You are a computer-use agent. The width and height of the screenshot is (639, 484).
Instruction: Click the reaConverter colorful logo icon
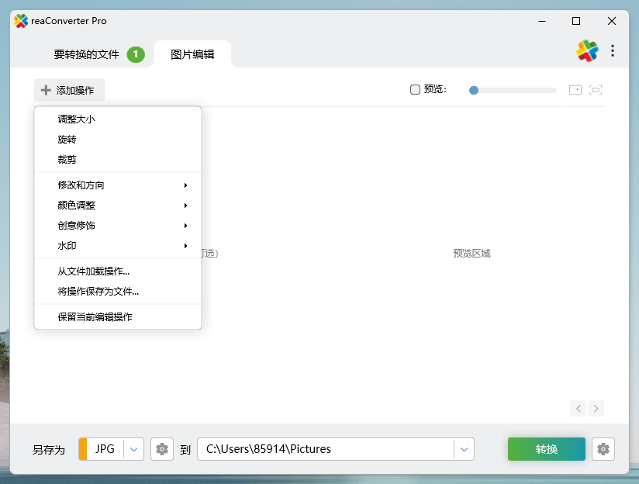click(587, 51)
